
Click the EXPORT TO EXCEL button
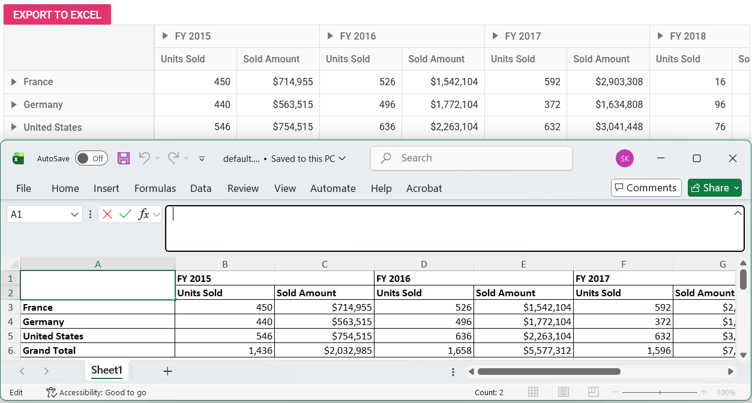click(x=57, y=14)
